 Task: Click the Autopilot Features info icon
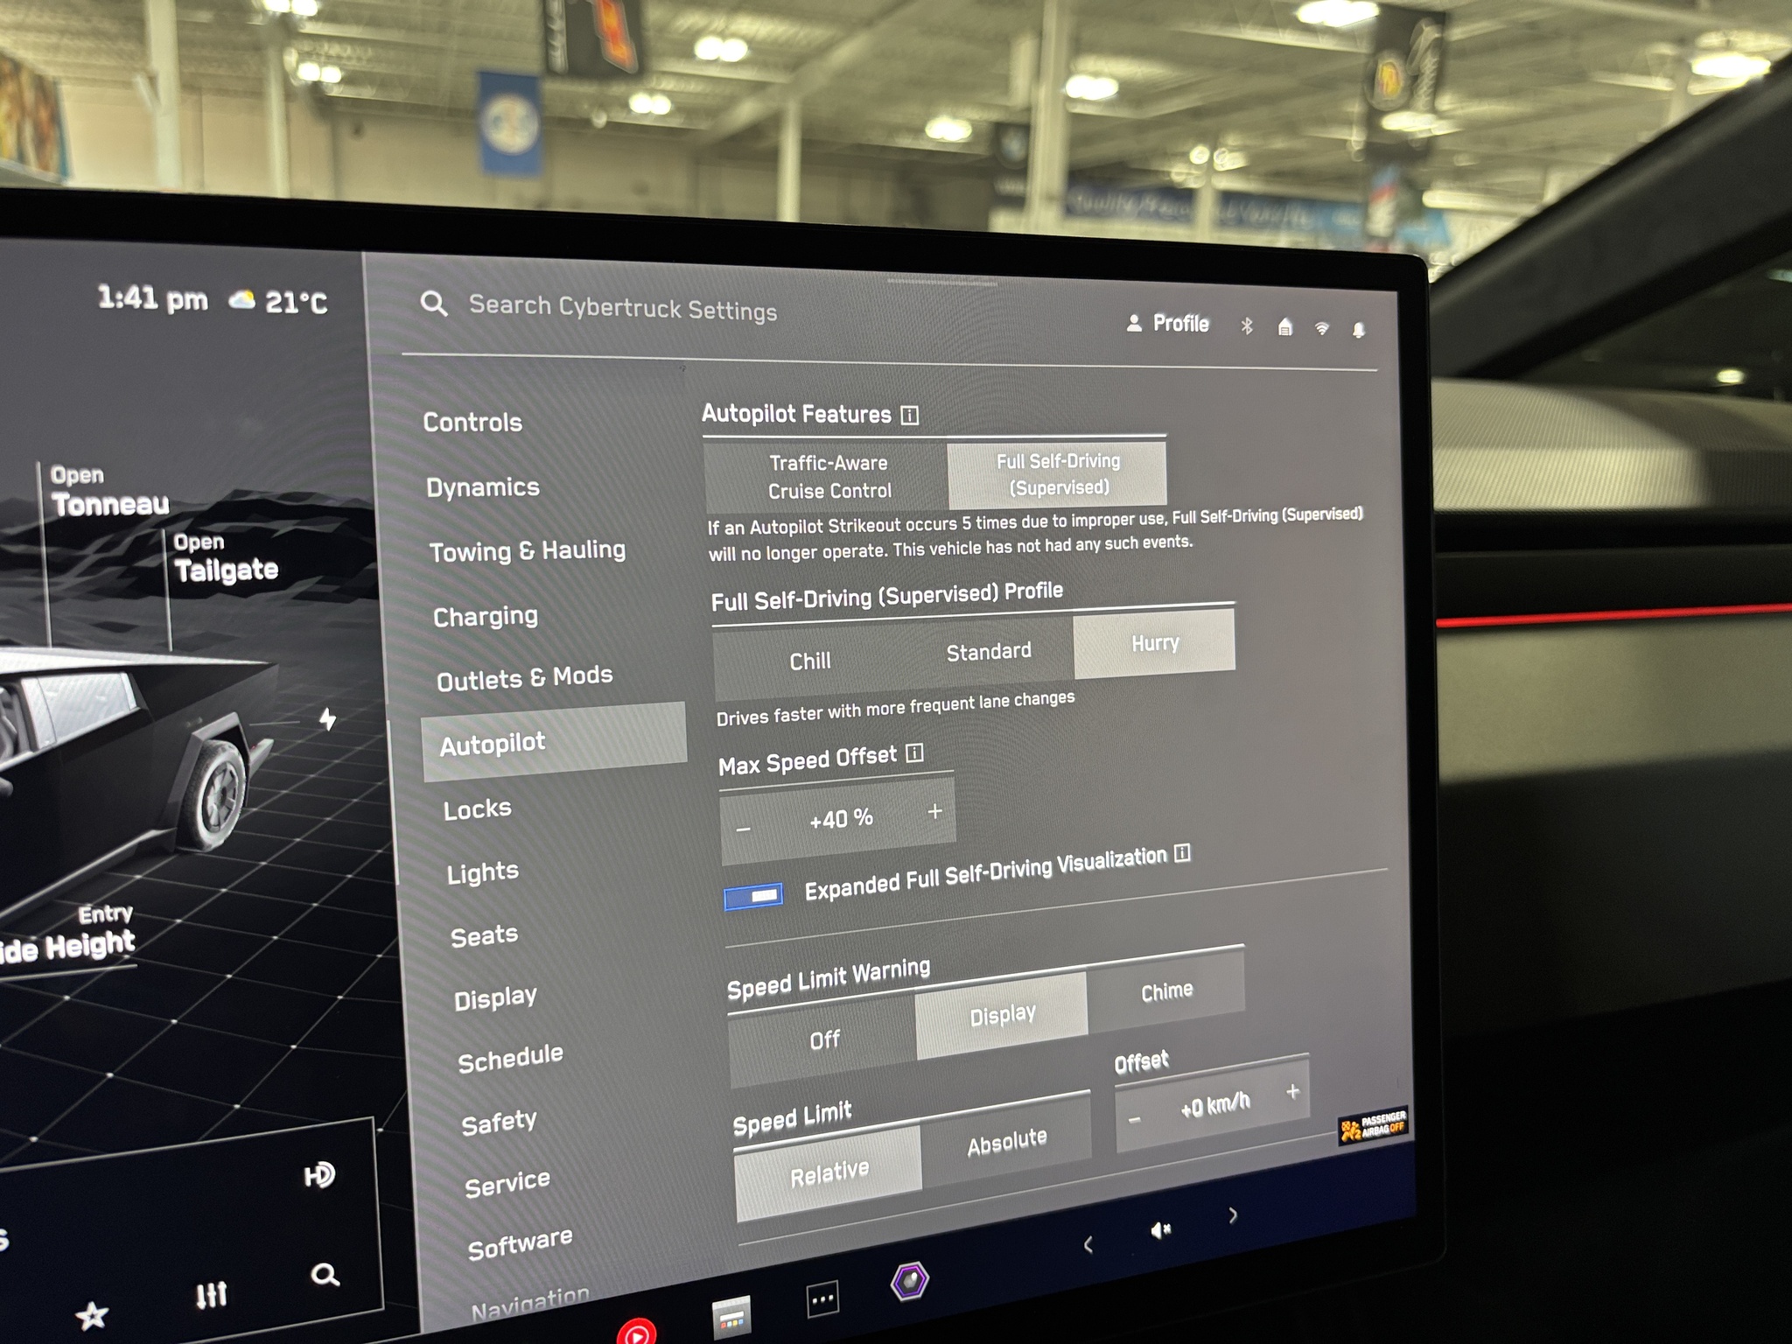point(910,415)
